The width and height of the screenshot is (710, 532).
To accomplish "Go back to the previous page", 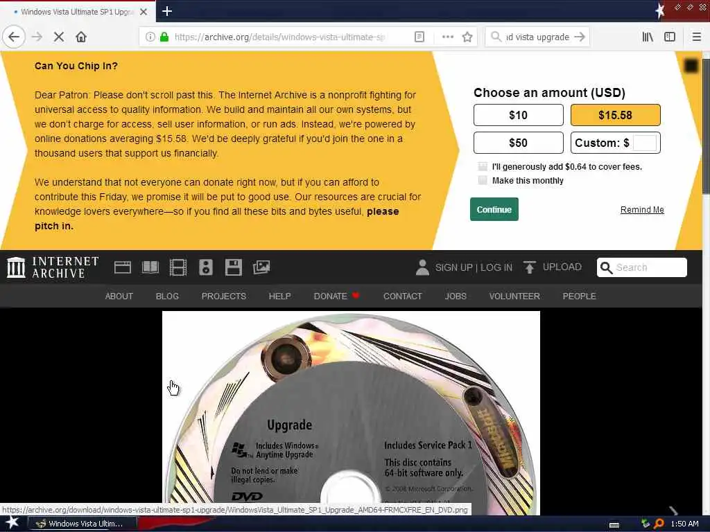I will (x=14, y=37).
